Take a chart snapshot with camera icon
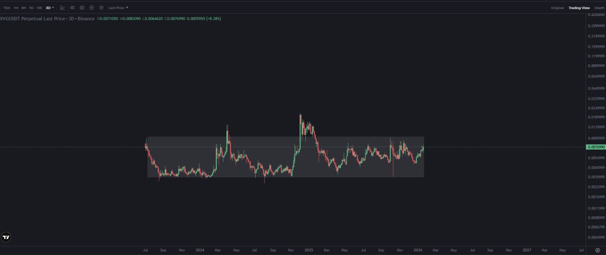 [82, 8]
